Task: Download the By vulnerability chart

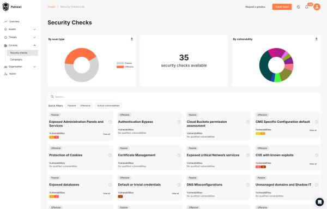Action: click(x=316, y=39)
